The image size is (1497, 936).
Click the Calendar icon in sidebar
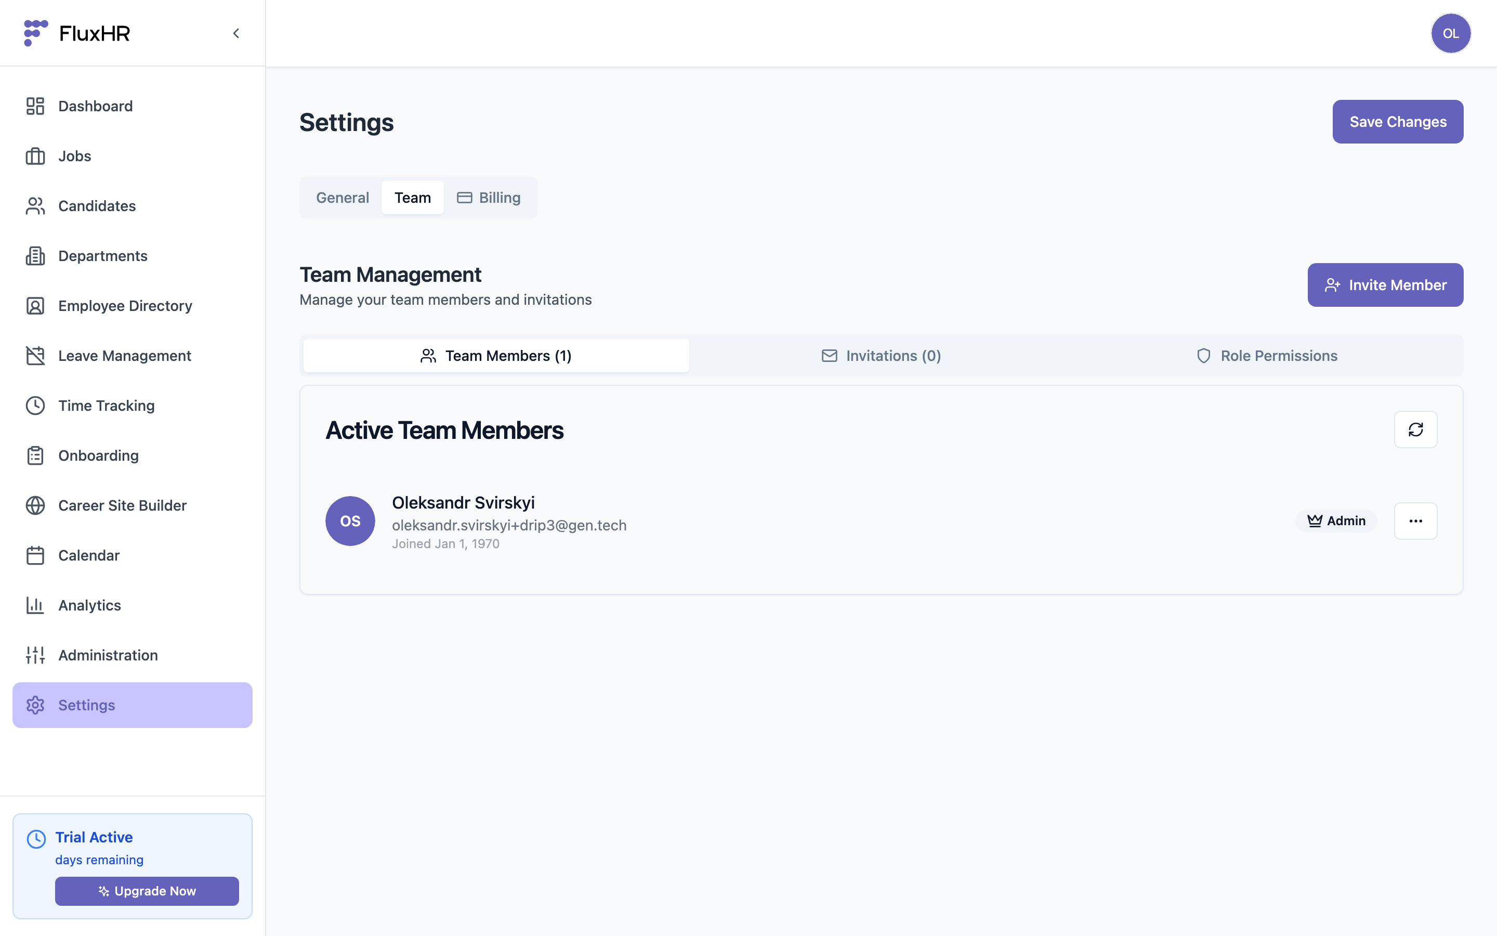[x=35, y=555]
